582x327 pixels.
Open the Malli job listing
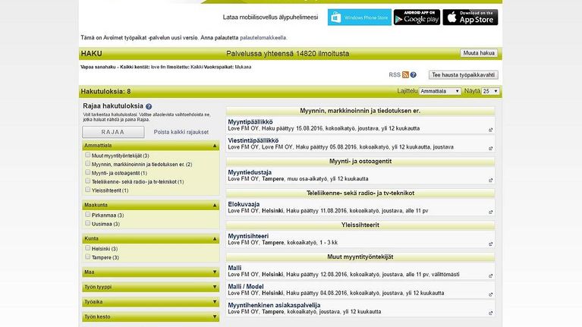234,268
